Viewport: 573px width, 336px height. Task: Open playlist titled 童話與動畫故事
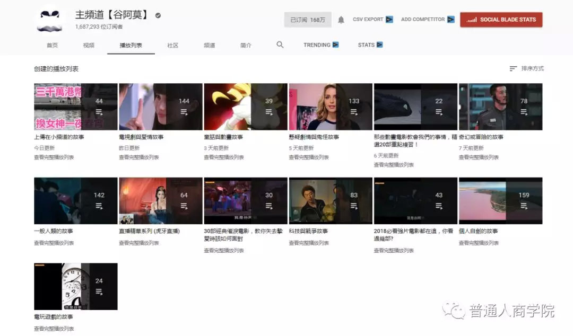(223, 137)
